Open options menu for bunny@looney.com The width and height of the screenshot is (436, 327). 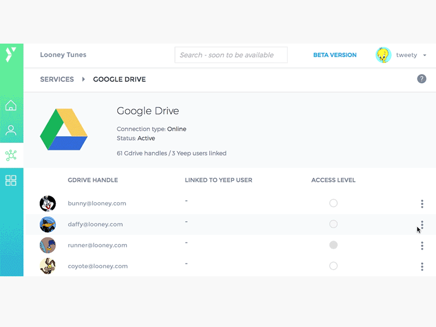coord(422,204)
